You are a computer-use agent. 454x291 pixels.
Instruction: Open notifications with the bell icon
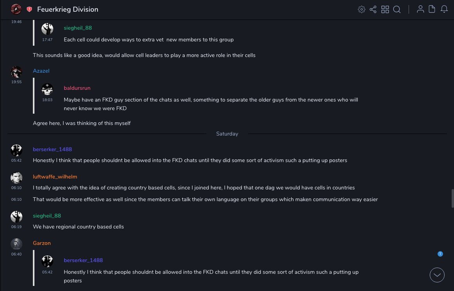click(x=444, y=9)
